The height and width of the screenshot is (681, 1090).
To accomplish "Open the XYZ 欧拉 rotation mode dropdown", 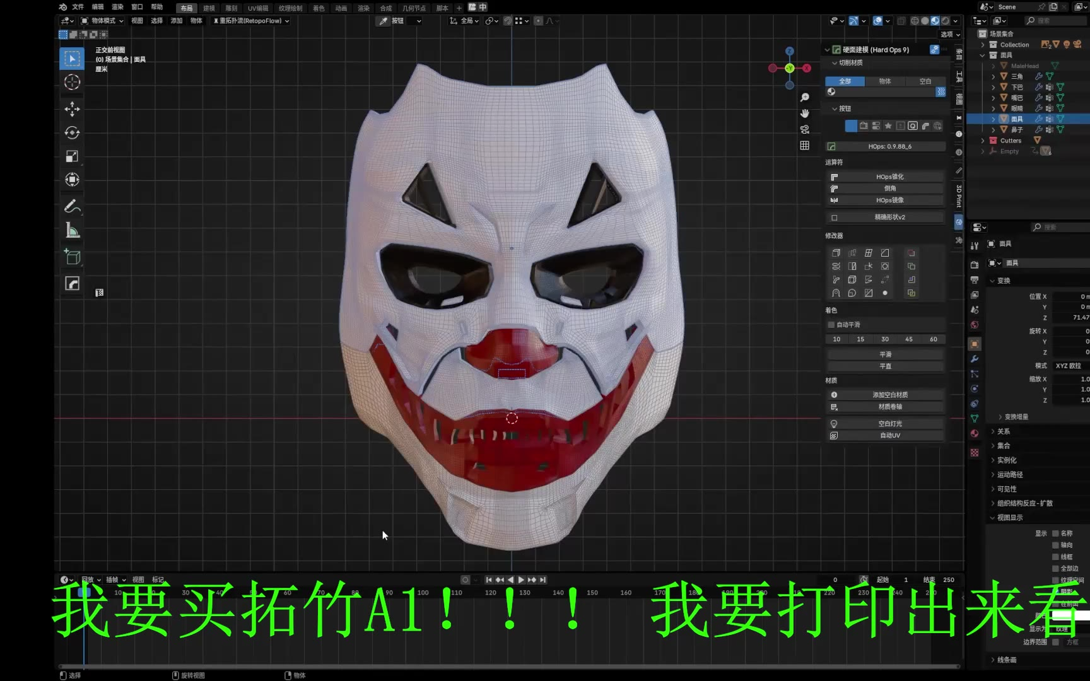I will [x=1070, y=366].
